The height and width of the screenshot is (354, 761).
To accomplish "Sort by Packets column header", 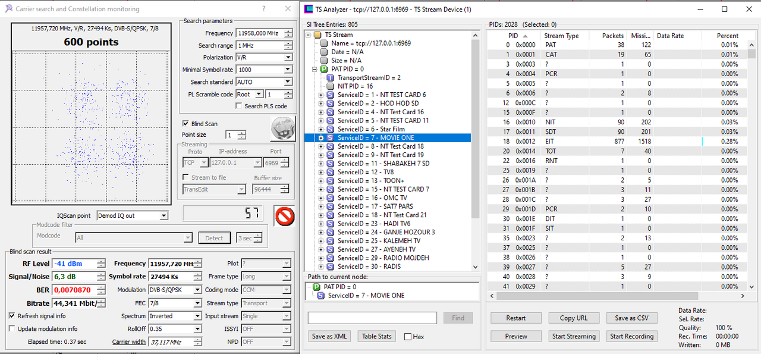I will [608, 36].
